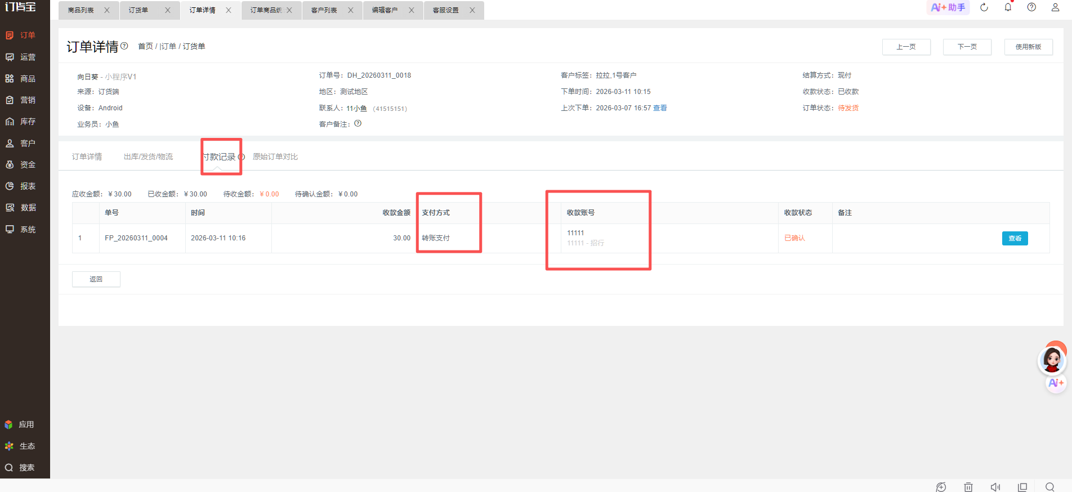Open the help question-mark icon in top bar
The width and height of the screenshot is (1072, 492).
point(1031,7)
